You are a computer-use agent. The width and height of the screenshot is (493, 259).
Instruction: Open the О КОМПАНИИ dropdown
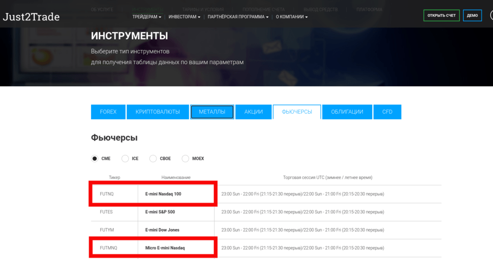(291, 17)
